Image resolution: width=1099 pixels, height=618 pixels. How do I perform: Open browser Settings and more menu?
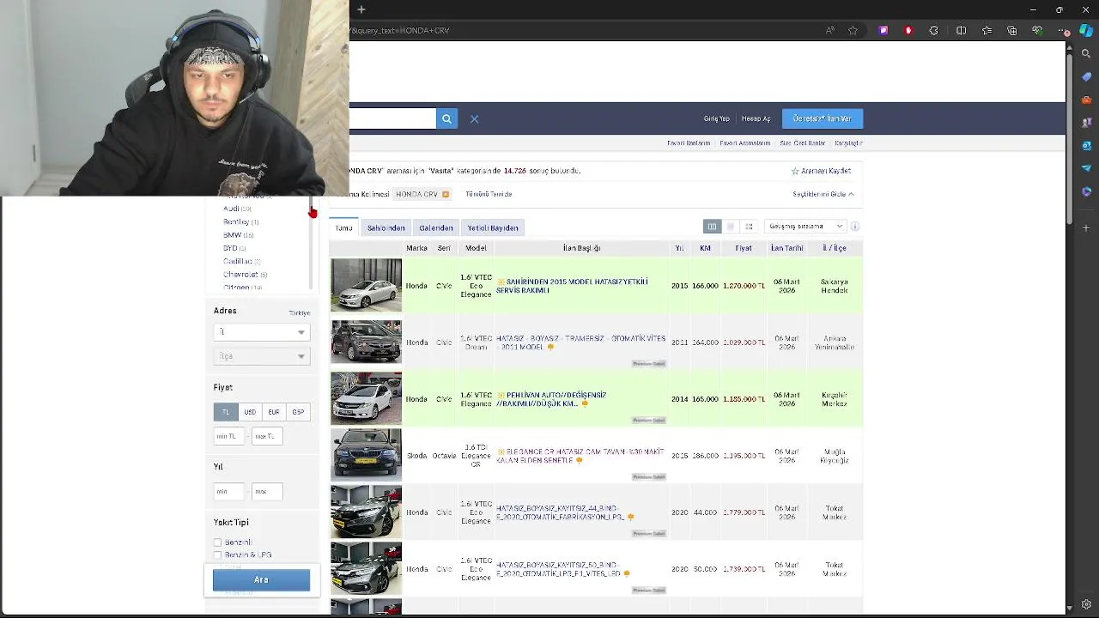1064,30
